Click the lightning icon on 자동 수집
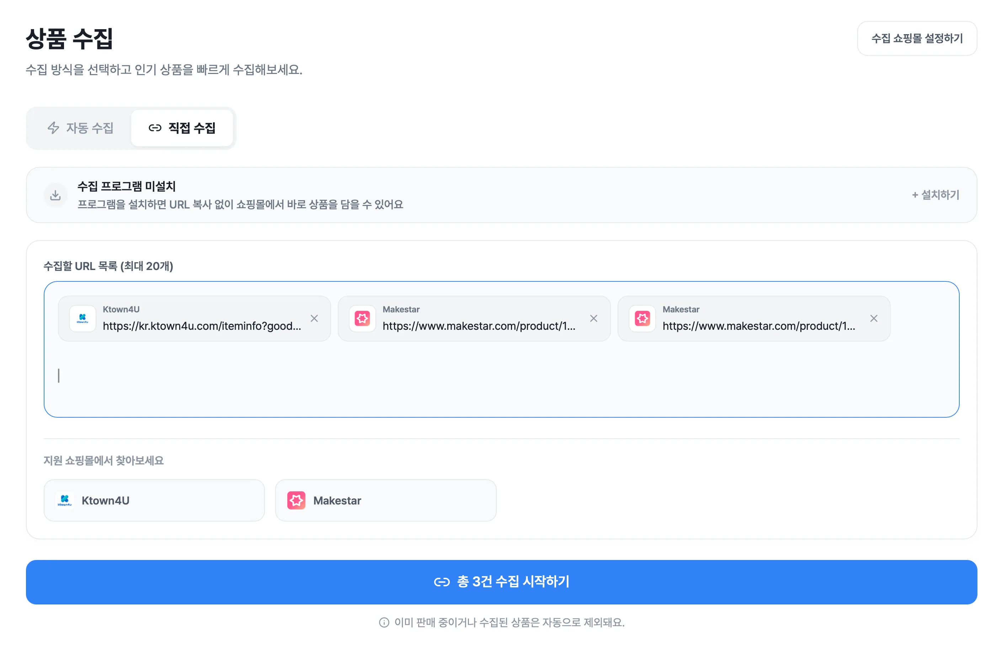 (53, 128)
